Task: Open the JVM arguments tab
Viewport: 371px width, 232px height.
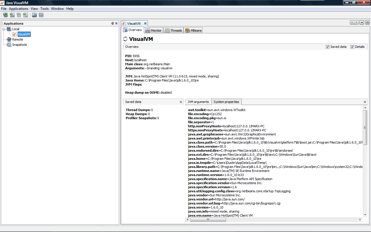Action: (x=198, y=102)
